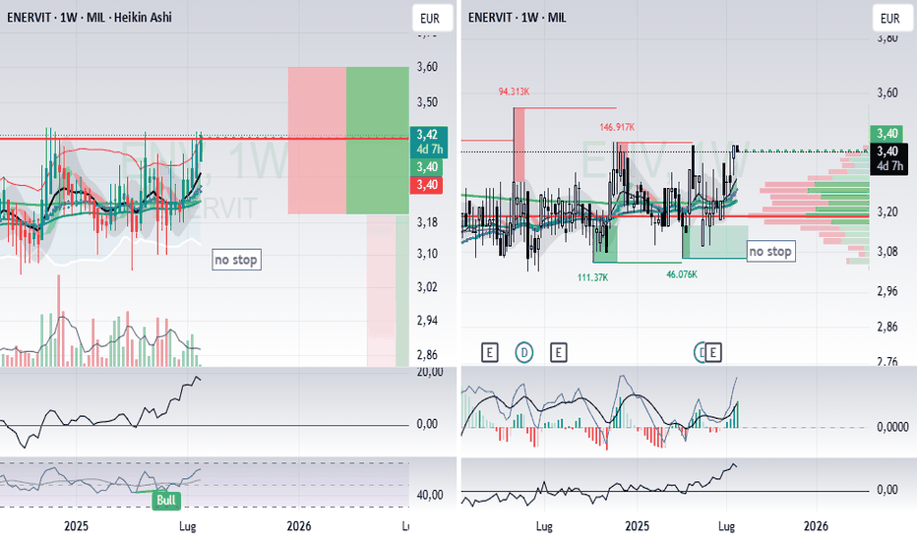The image size is (917, 541).
Task: Click the green 3,40 price tag on the left chart
Action: pyautogui.click(x=427, y=167)
